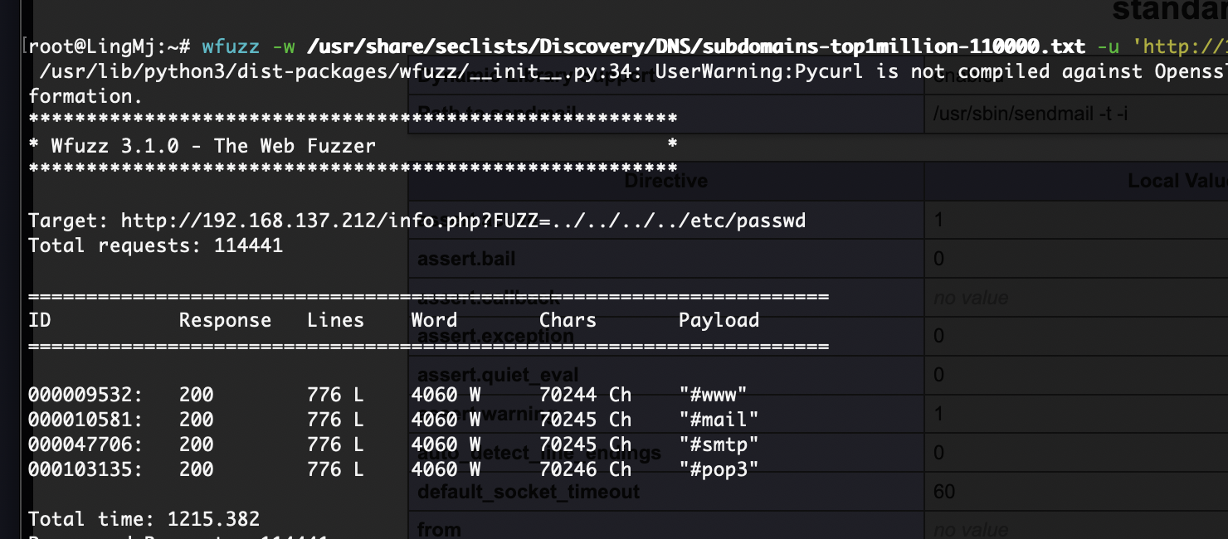The height and width of the screenshot is (539, 1228).
Task: Click the Chars column header
Action: point(568,320)
